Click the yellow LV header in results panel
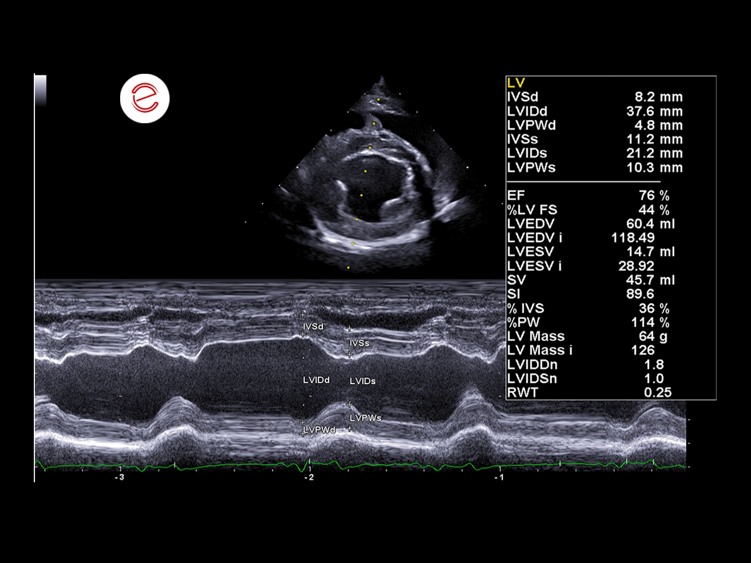This screenshot has width=751, height=563. pyautogui.click(x=516, y=83)
